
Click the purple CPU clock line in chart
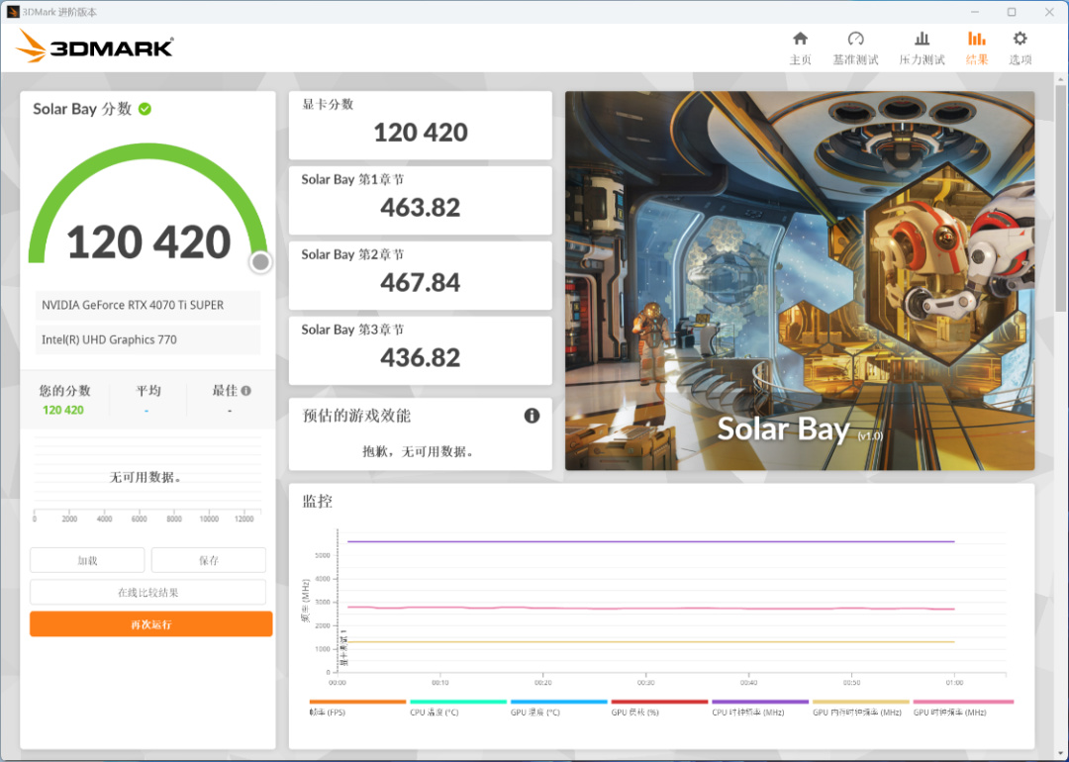pos(651,542)
